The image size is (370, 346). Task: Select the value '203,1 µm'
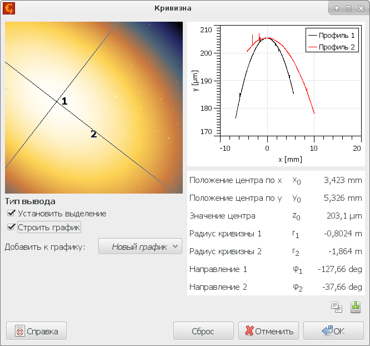[x=344, y=216]
